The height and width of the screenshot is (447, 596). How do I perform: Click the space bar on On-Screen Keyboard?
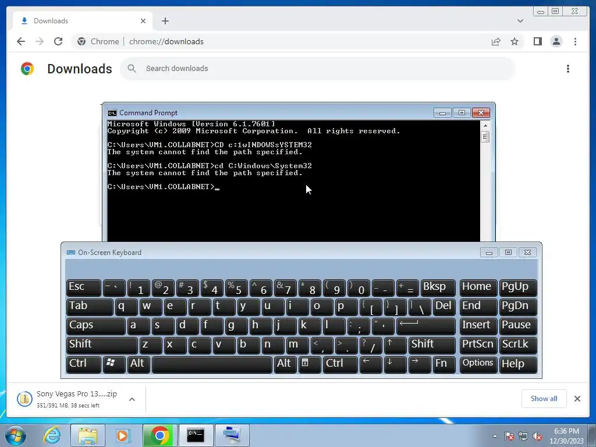point(212,364)
